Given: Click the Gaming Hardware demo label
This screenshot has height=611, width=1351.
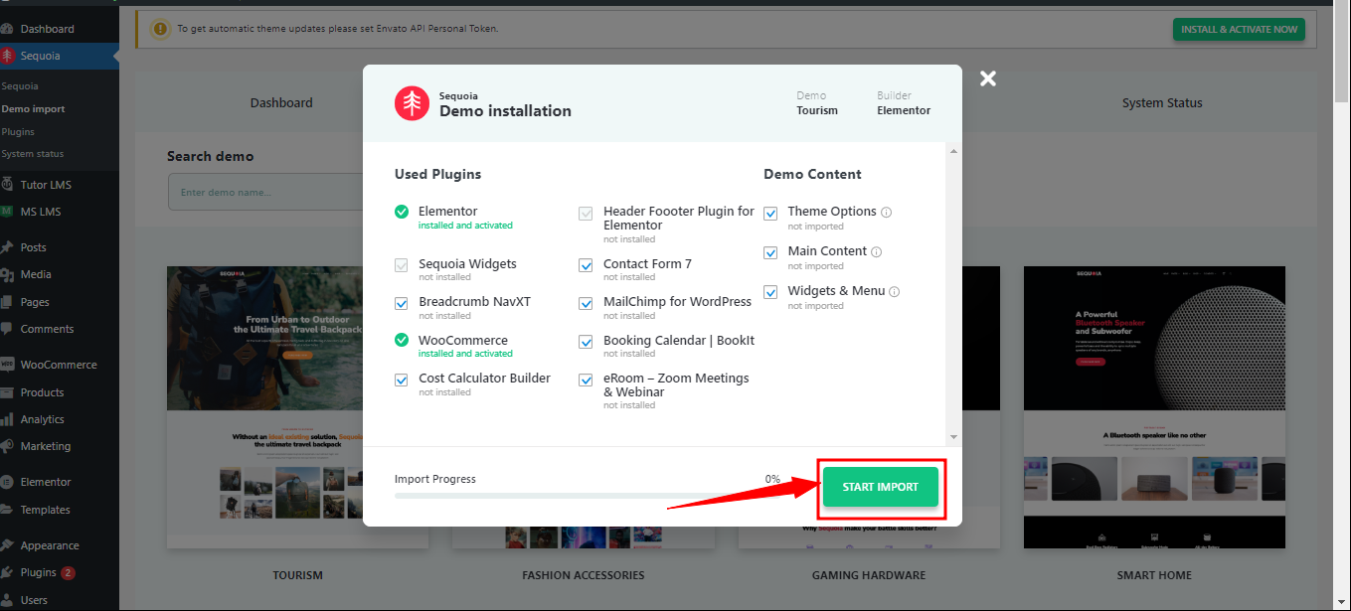Looking at the screenshot, I should [x=869, y=575].
